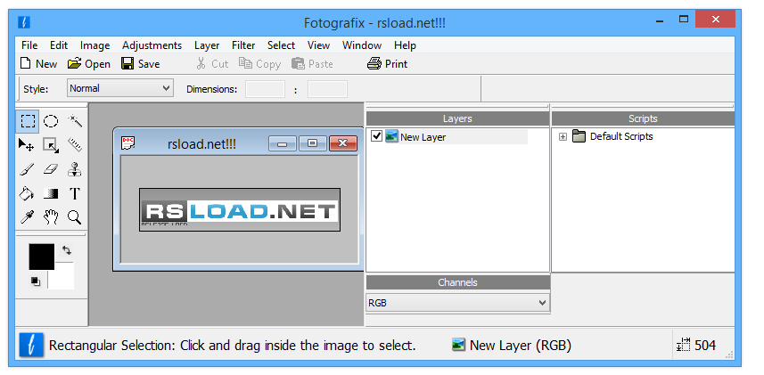Select the Elliptical Selection tool
The image size is (764, 375).
coord(52,121)
